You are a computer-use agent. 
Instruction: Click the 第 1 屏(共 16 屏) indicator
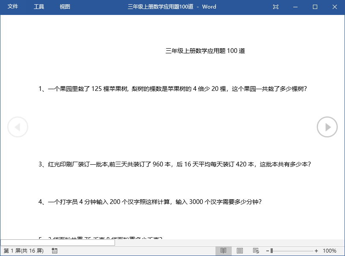coord(24,251)
